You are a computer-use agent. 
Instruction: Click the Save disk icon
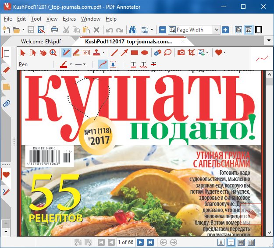31,30
